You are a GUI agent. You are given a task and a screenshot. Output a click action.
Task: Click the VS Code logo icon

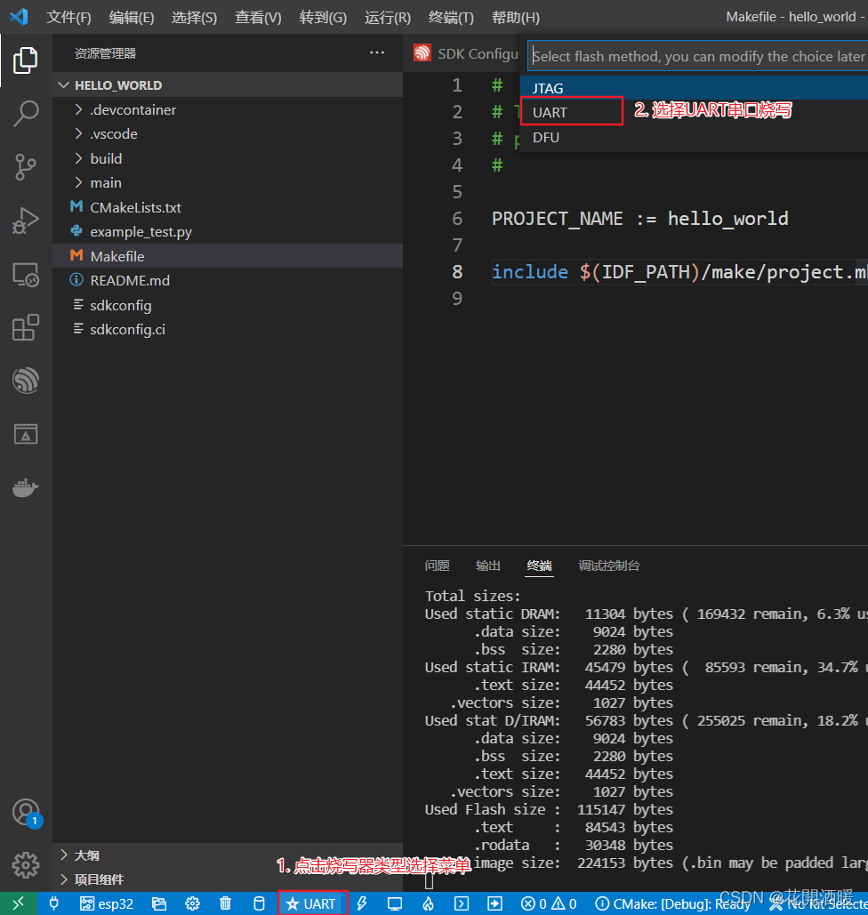pos(19,16)
